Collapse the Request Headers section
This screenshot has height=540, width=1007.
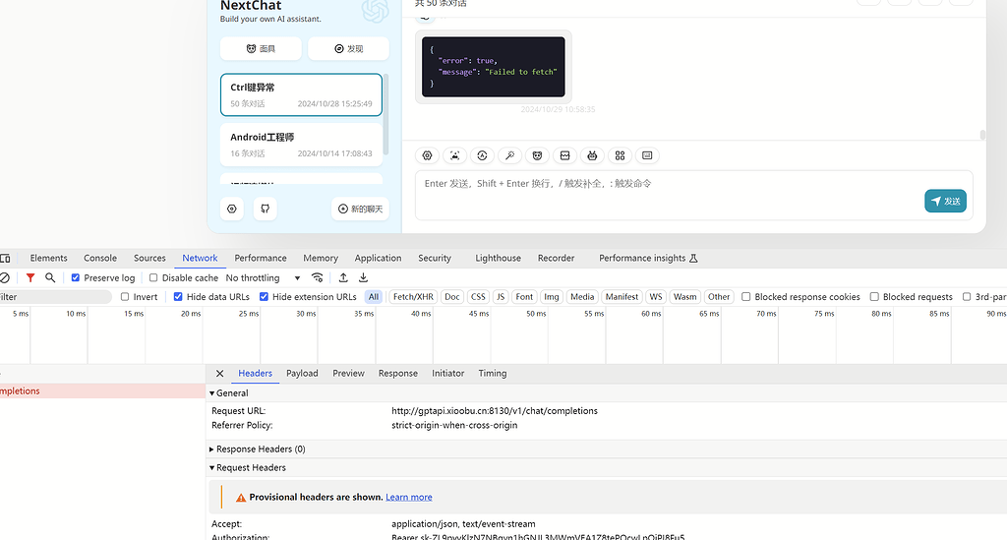[x=212, y=467]
